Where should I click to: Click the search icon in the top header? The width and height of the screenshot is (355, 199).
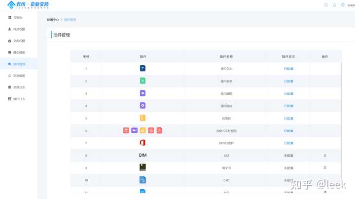[326, 5]
